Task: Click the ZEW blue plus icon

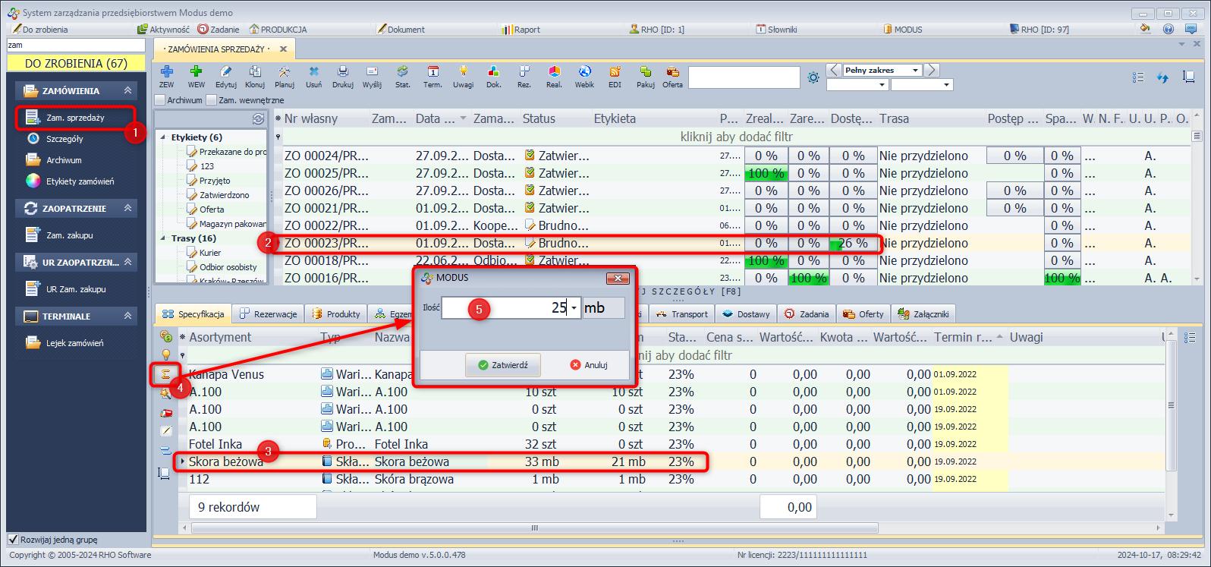Action: point(166,72)
